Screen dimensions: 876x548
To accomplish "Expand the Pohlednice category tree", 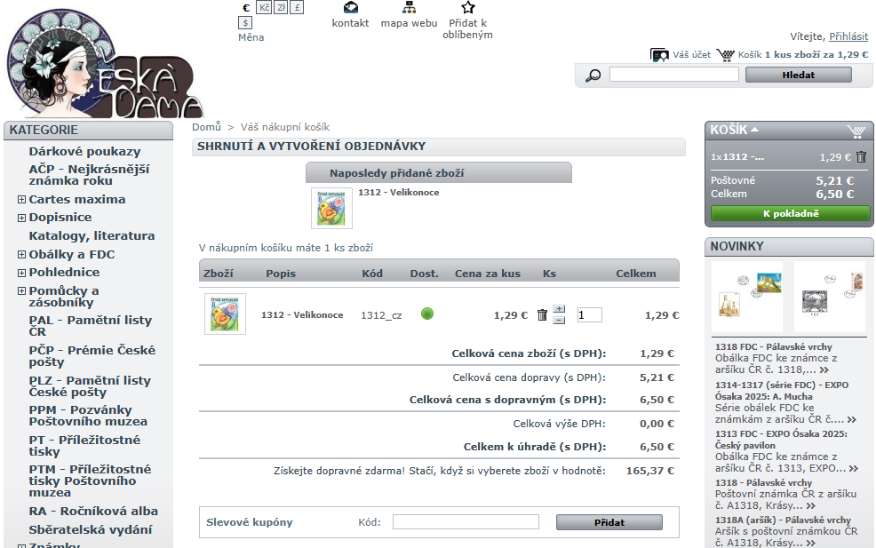I will coord(21,273).
